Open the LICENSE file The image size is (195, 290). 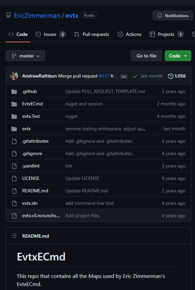coord(31,178)
